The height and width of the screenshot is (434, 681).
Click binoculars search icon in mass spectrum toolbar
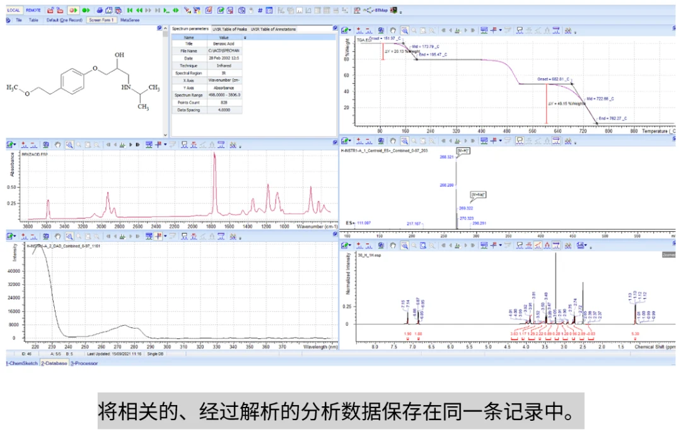[x=567, y=140]
